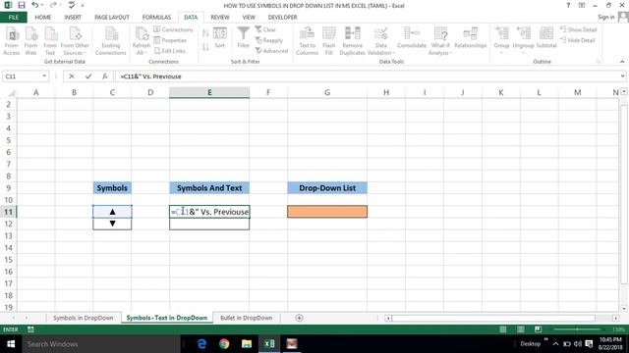Switch to the DEVELOPER tab
This screenshot has height=353, width=629.
(x=282, y=18)
